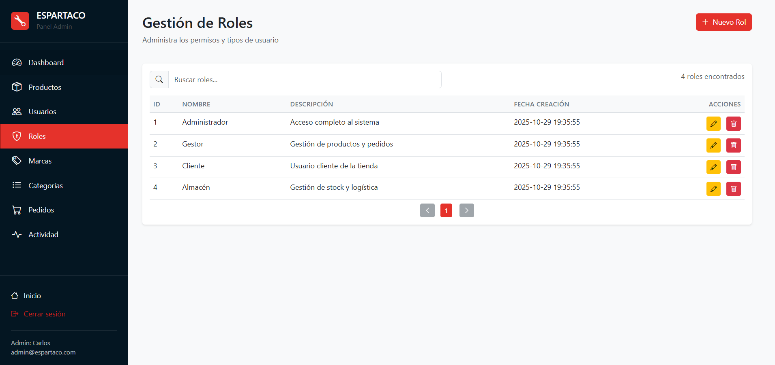This screenshot has height=365, width=775.
Task: Click the Administrador name cell
Action: [205, 122]
